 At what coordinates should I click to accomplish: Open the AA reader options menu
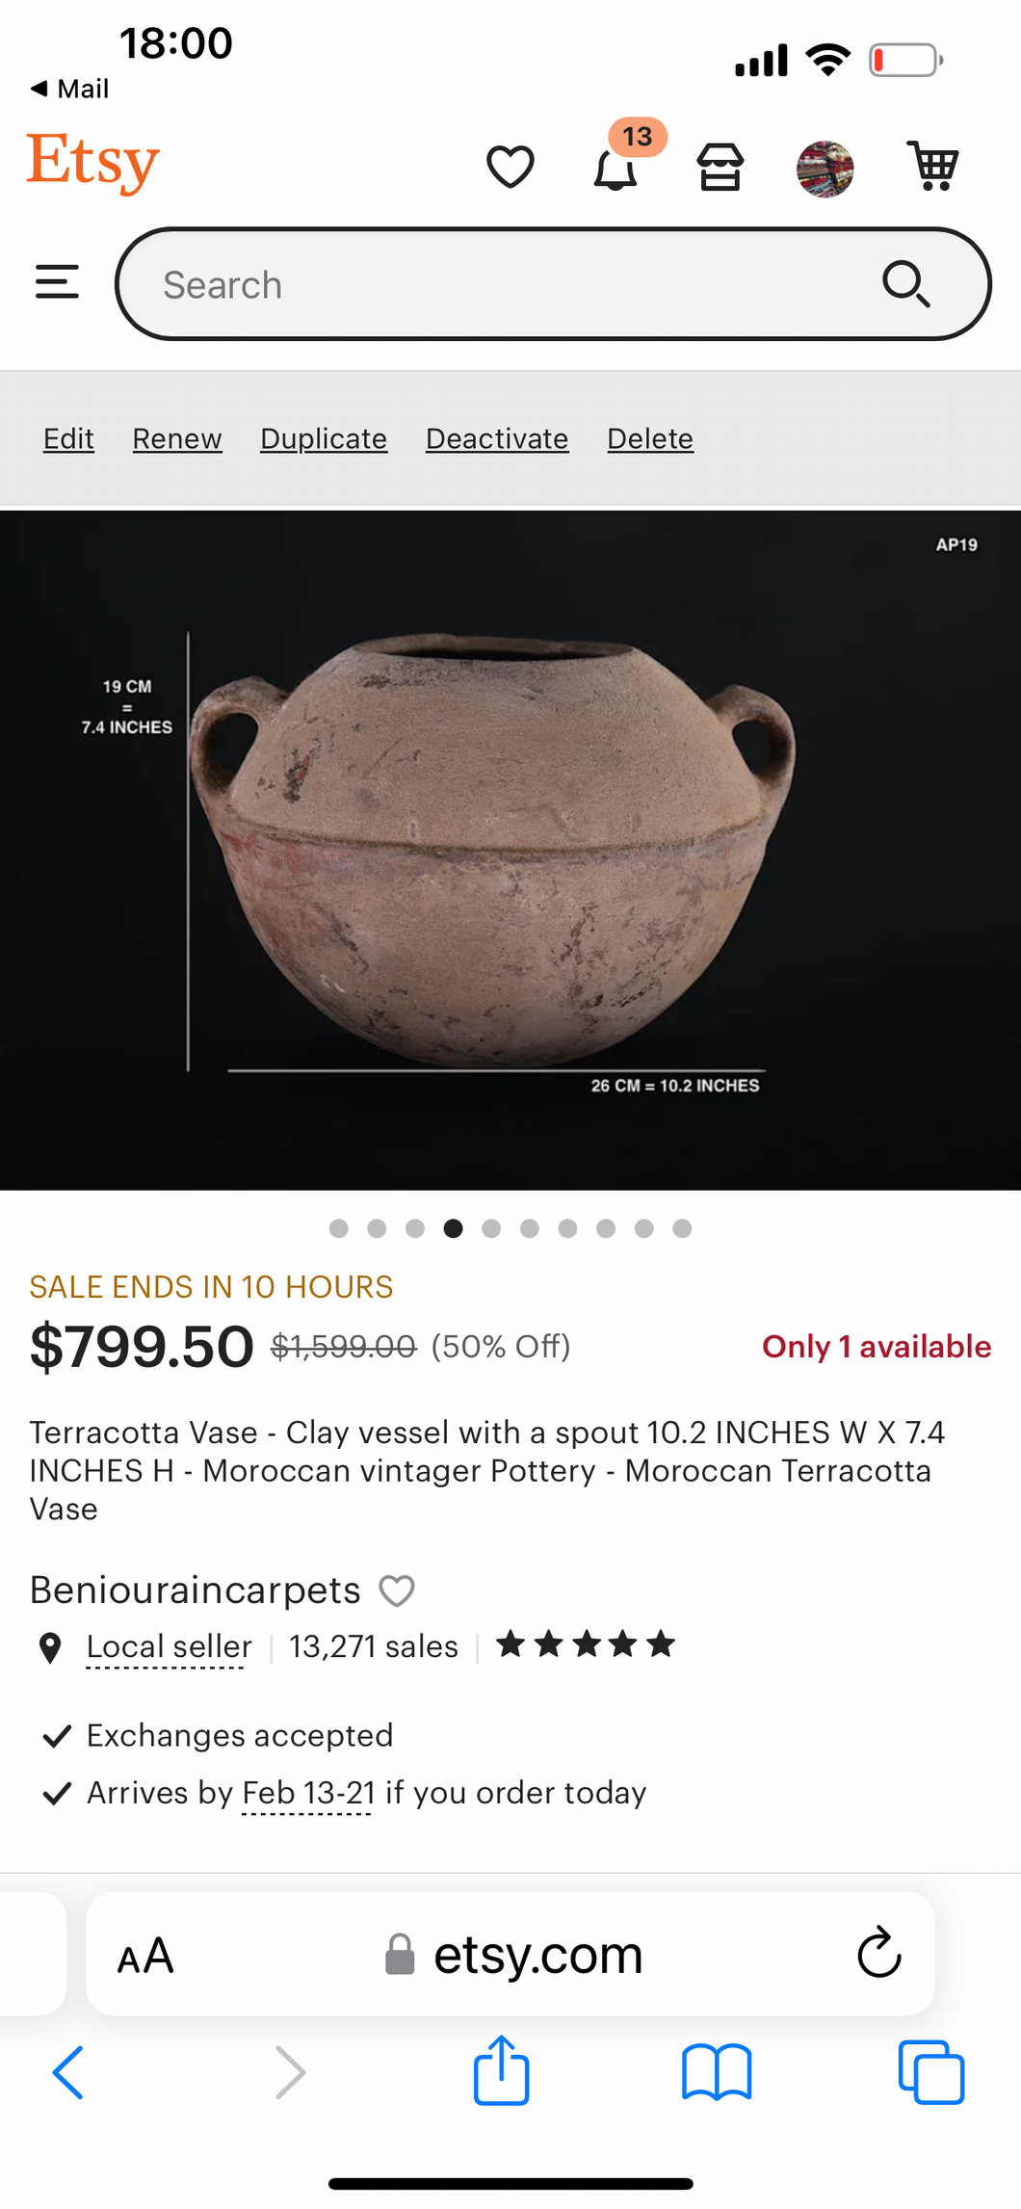tap(145, 1956)
